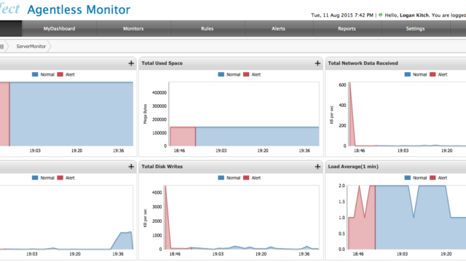Expand the Total Disk Writes panel with plus icon
This screenshot has height=262, width=466.
[317, 167]
